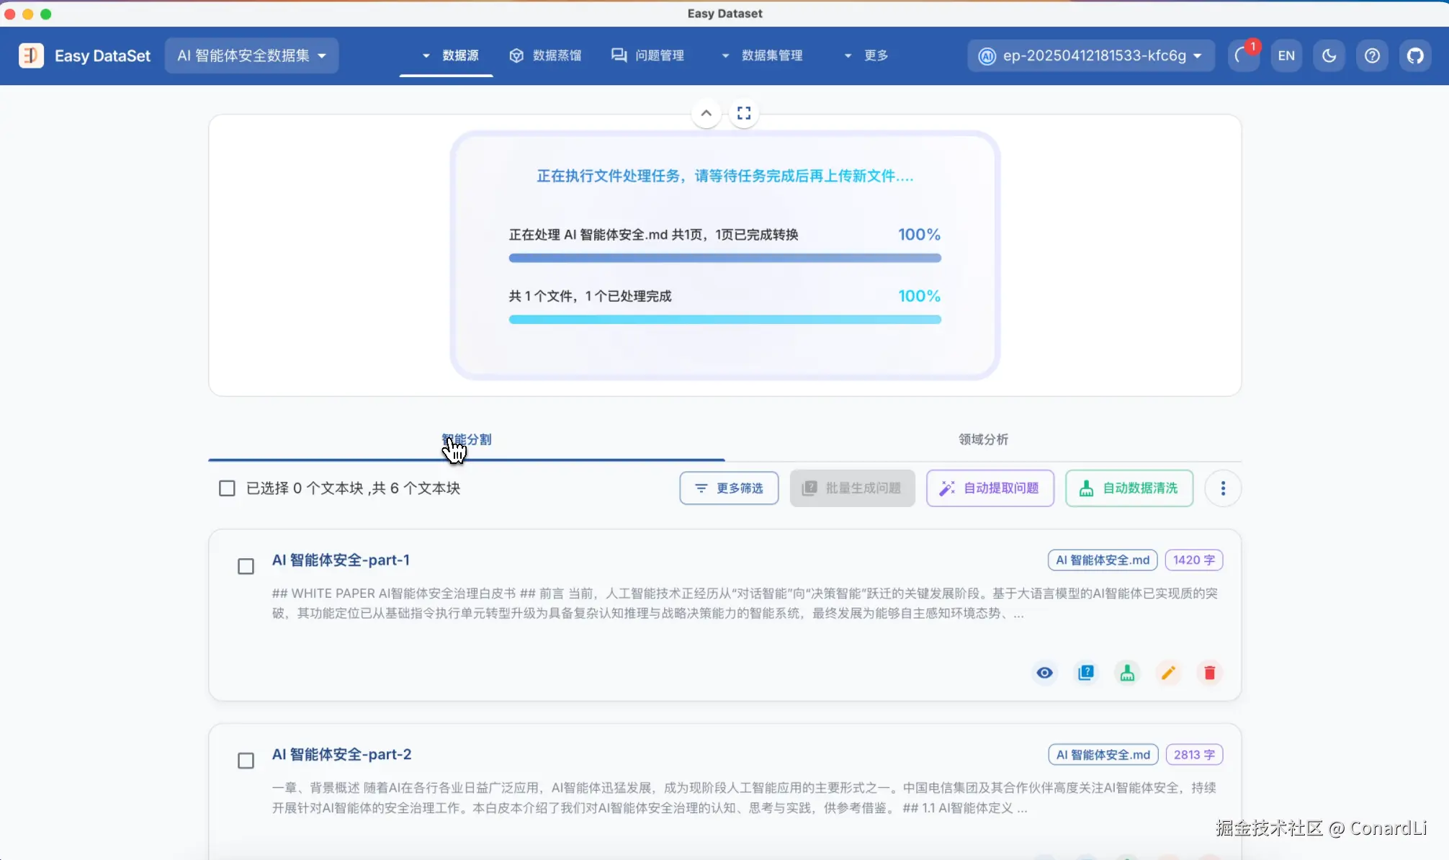Image resolution: width=1449 pixels, height=860 pixels.
Task: Click generate-questions icon on part-1 card
Action: click(x=1086, y=673)
